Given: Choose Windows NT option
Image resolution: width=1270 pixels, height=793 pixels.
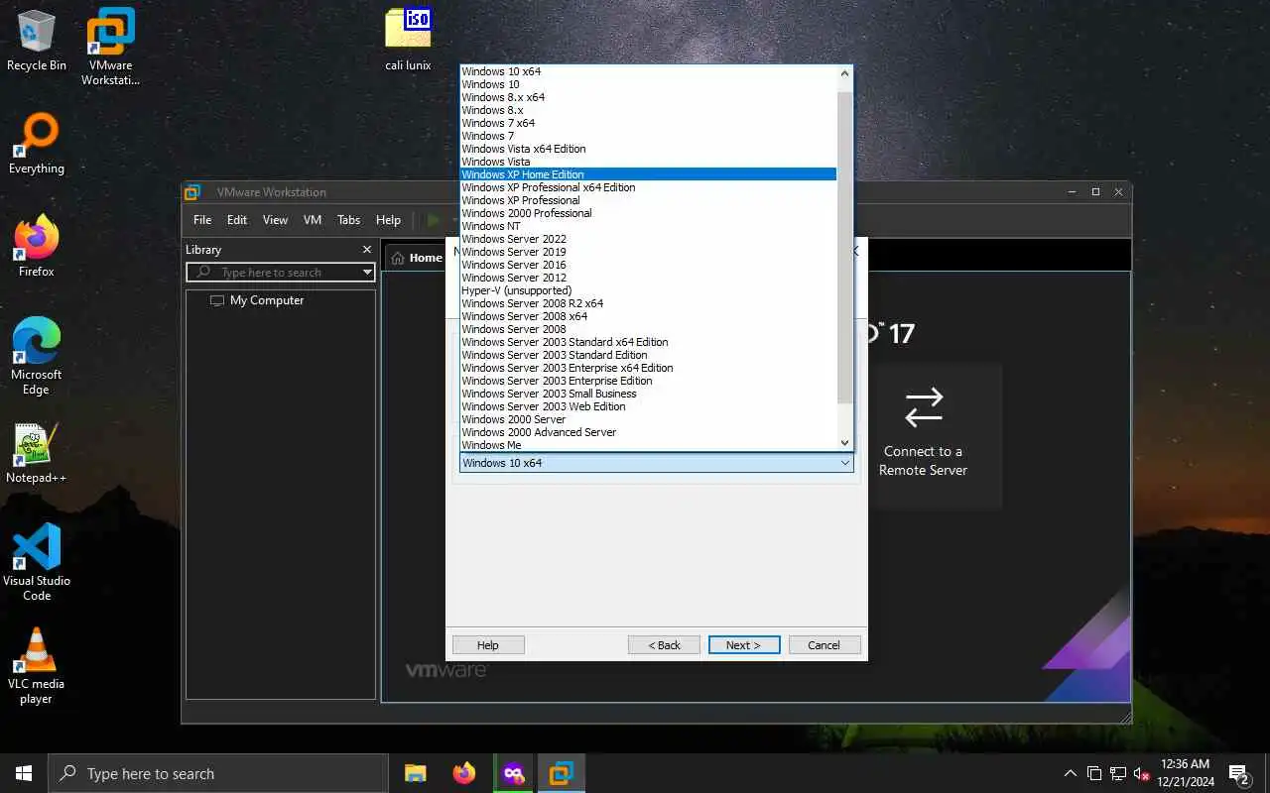Looking at the screenshot, I should pos(649,226).
